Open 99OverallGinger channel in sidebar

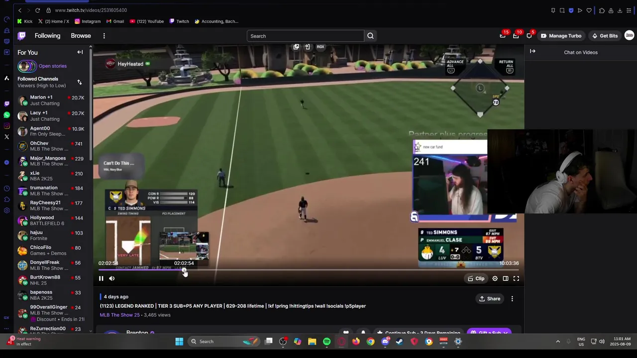click(51, 313)
